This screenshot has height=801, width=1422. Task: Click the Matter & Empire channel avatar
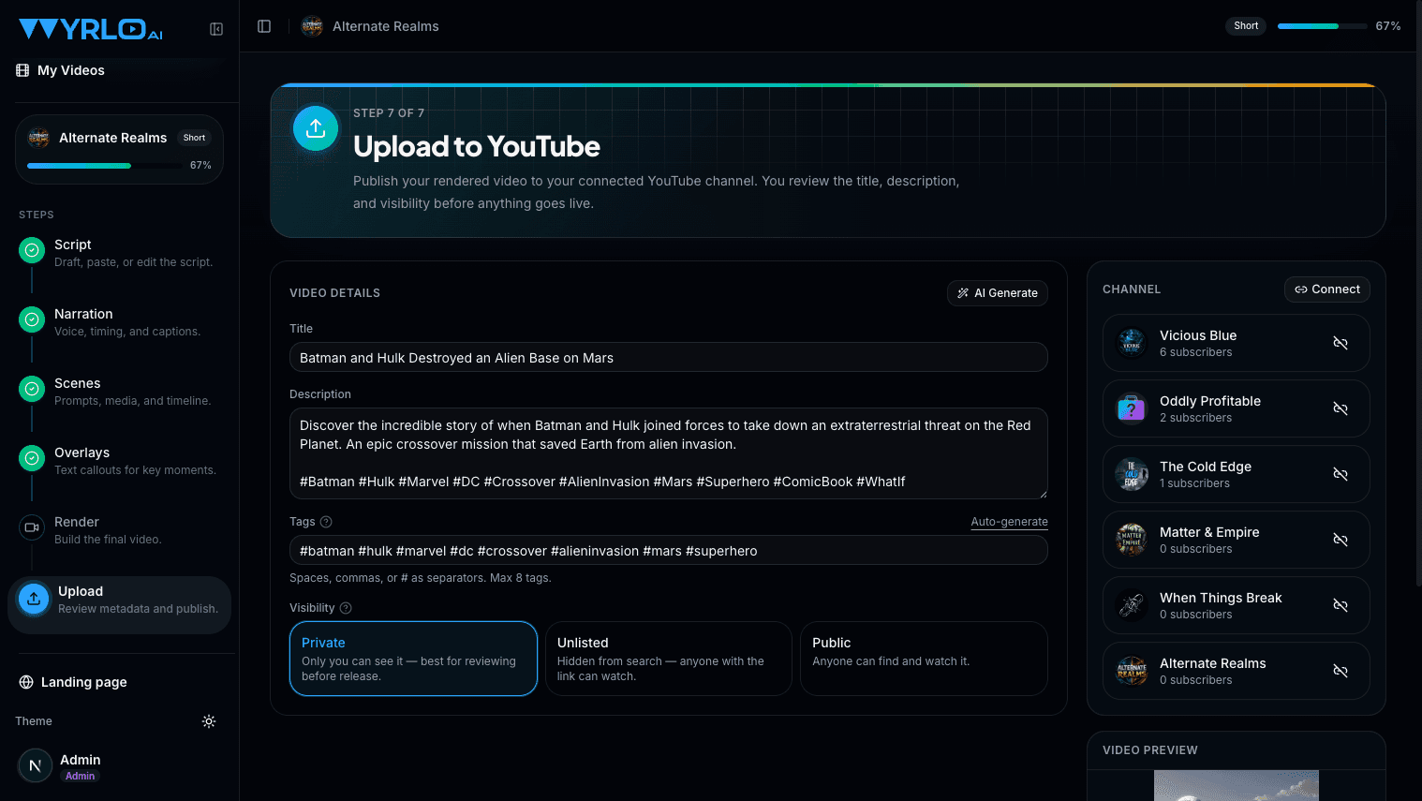point(1132,540)
